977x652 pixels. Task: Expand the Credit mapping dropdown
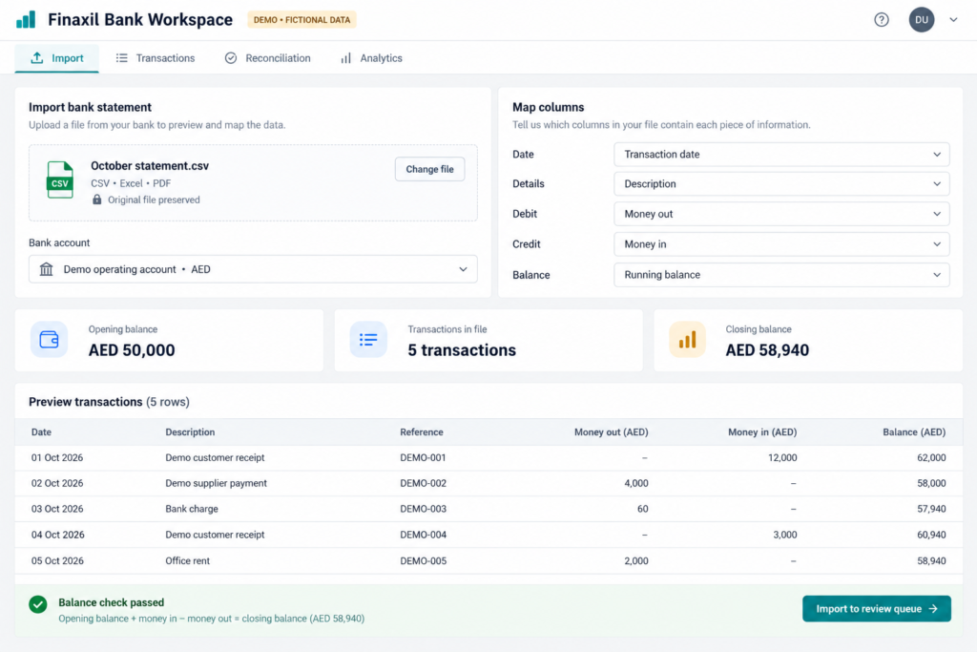pyautogui.click(x=781, y=244)
